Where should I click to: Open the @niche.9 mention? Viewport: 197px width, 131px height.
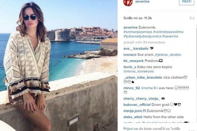pyautogui.click(x=148, y=88)
